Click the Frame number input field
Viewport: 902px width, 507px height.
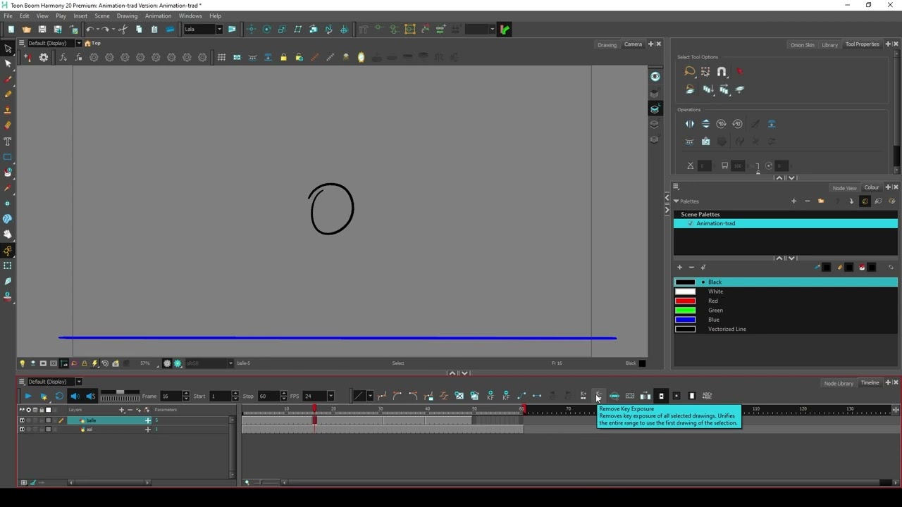tap(171, 396)
